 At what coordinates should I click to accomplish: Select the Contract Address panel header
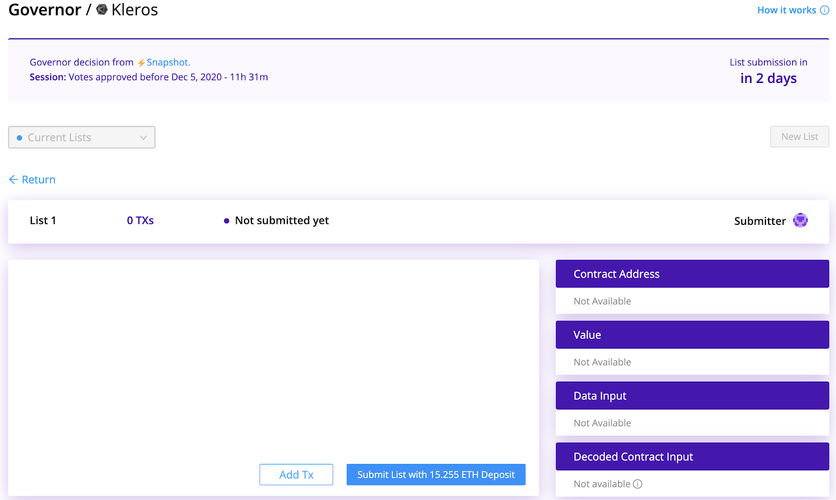[692, 274]
